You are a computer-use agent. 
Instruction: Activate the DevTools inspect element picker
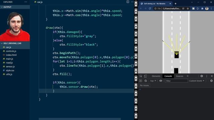141,76
